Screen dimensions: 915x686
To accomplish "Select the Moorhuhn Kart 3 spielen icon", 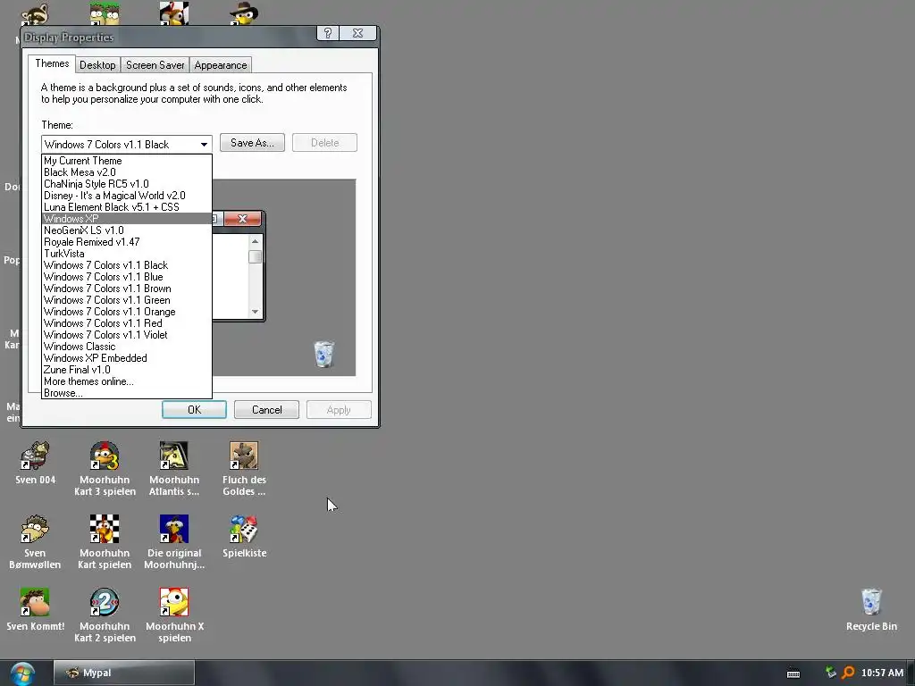I will 105,469.
